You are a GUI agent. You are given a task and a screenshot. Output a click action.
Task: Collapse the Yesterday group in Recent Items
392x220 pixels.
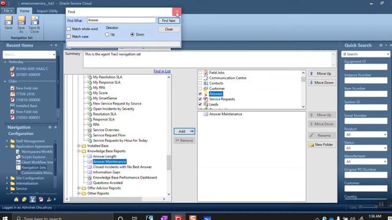(6, 62)
